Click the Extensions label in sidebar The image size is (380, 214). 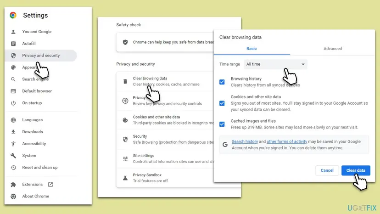pyautogui.click(x=32, y=185)
